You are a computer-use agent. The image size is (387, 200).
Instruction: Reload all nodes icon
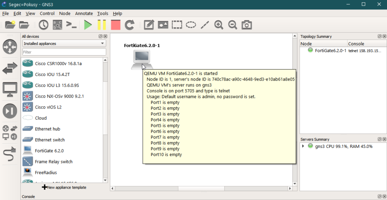click(x=129, y=25)
